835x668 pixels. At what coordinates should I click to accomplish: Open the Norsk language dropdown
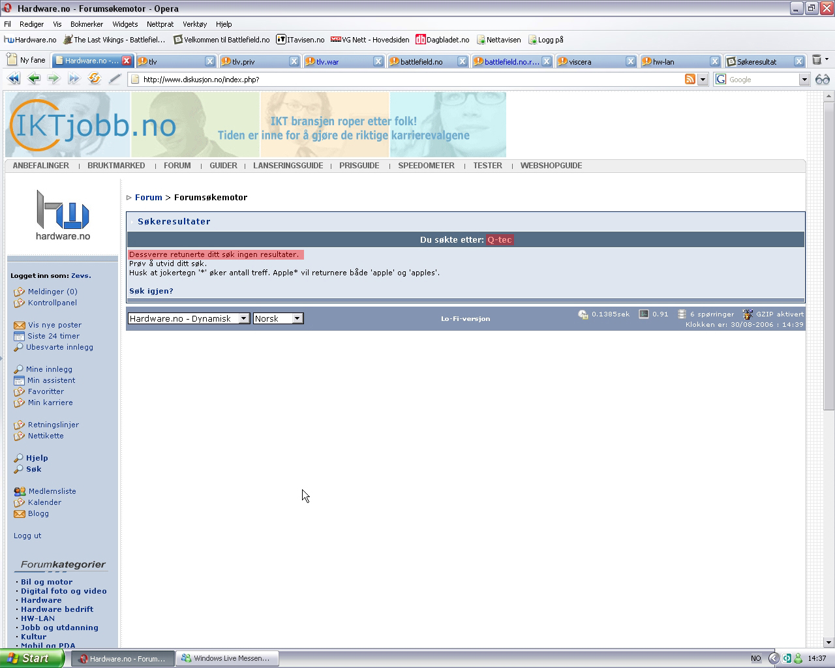[278, 318]
